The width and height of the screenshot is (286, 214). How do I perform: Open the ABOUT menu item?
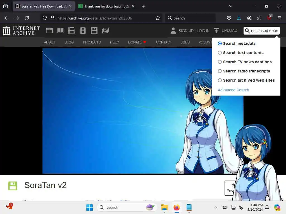point(50,42)
